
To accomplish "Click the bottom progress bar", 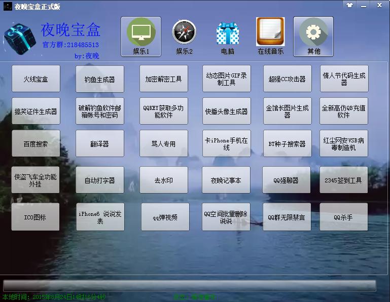I will tap(190, 286).
